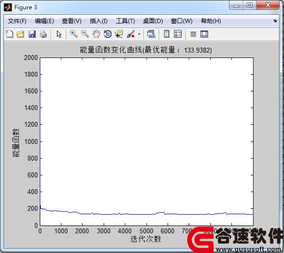Viewport: 284px width, 253px height.
Task: Toggle the Link Plot tool
Action: (x=151, y=34)
